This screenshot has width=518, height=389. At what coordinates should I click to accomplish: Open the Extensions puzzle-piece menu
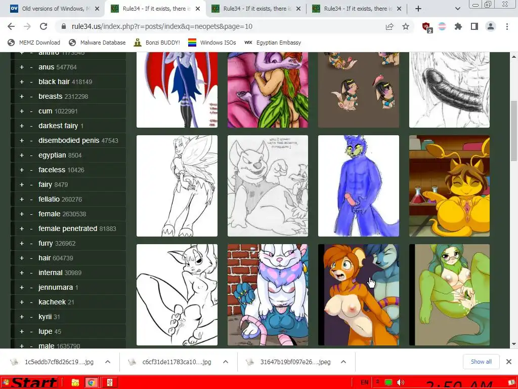pyautogui.click(x=458, y=26)
